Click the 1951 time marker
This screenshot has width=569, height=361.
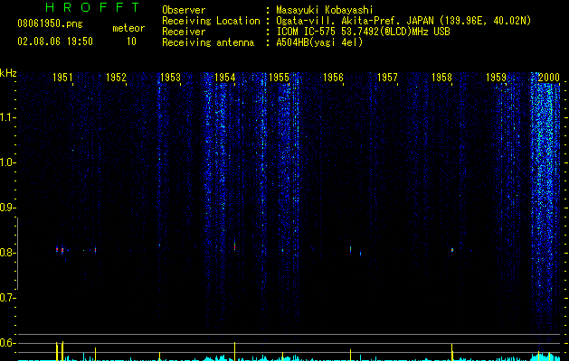point(62,78)
